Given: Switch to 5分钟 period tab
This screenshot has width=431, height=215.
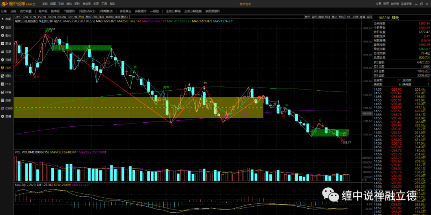Looking at the screenshot, I should [x=33, y=17].
